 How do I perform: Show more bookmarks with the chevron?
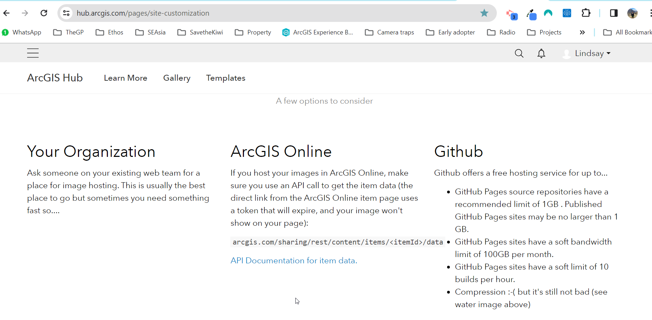pos(582,32)
